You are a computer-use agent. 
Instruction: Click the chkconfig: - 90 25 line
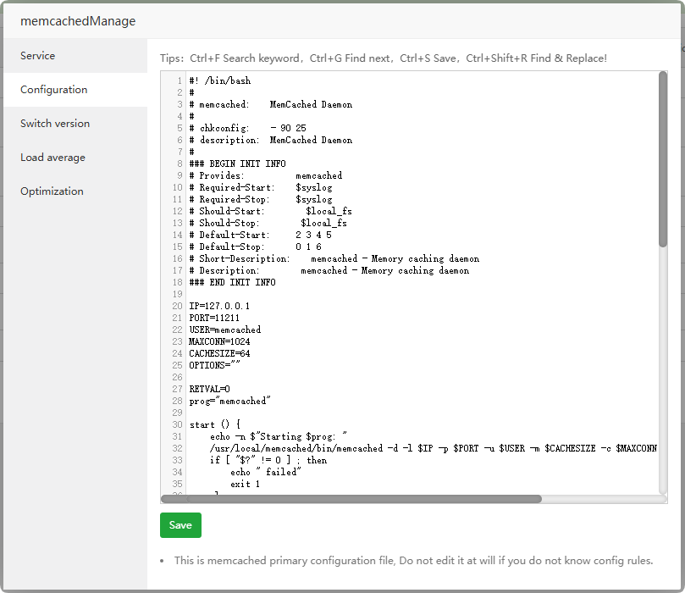pyautogui.click(x=248, y=128)
